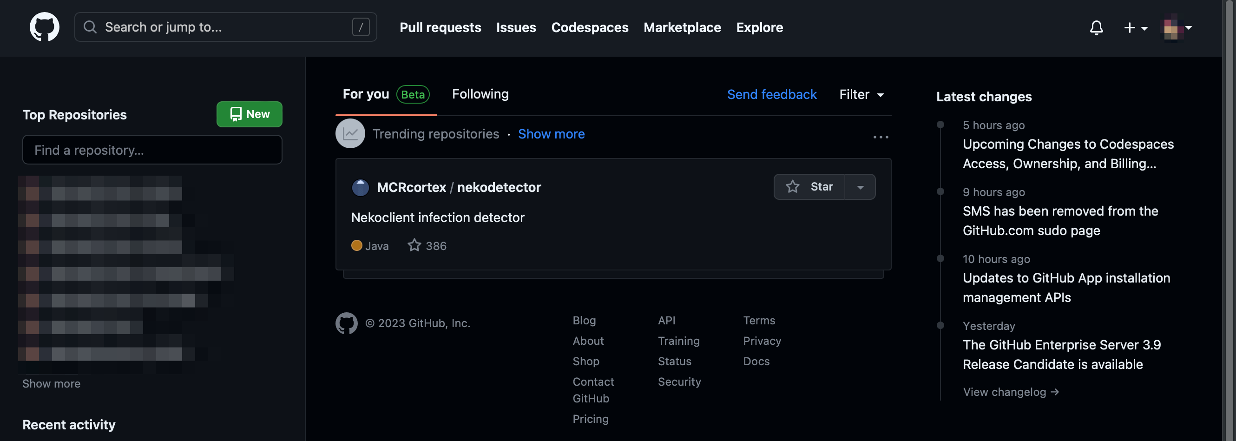Screen dimensions: 1236x441
Task: Click the slash shortcut key icon
Action: pyautogui.click(x=361, y=27)
